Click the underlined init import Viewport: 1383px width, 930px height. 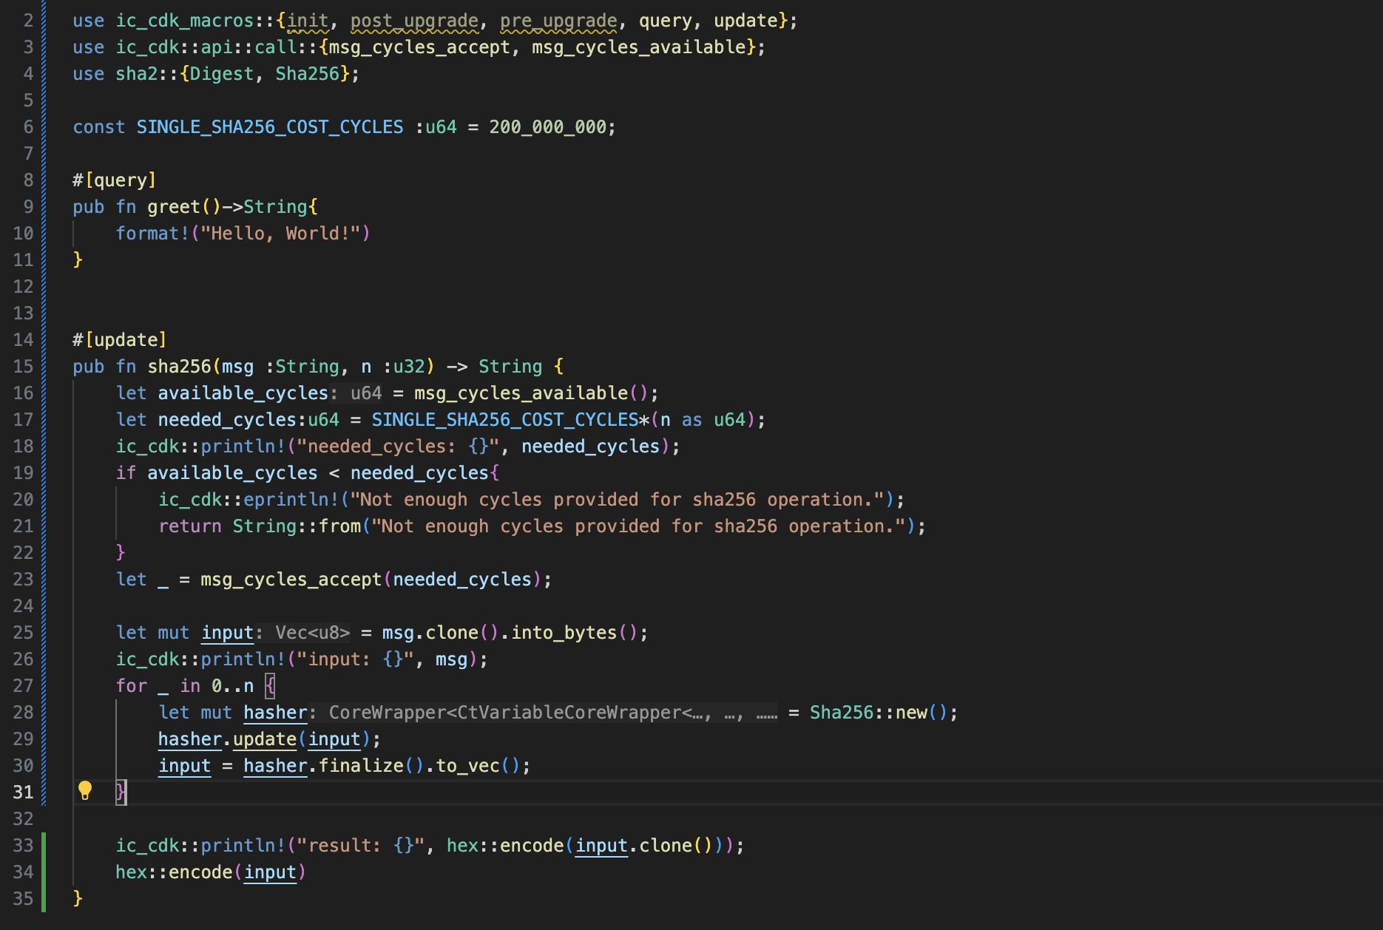point(308,21)
